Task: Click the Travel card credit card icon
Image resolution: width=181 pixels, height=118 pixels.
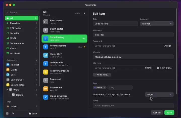Action: coord(46,89)
